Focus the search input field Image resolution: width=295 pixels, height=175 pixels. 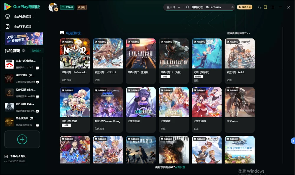point(211,7)
